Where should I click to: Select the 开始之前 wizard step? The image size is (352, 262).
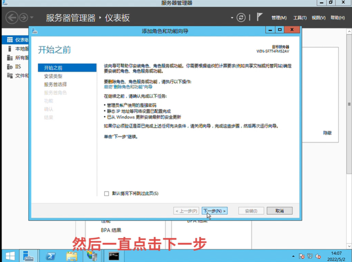[67, 68]
